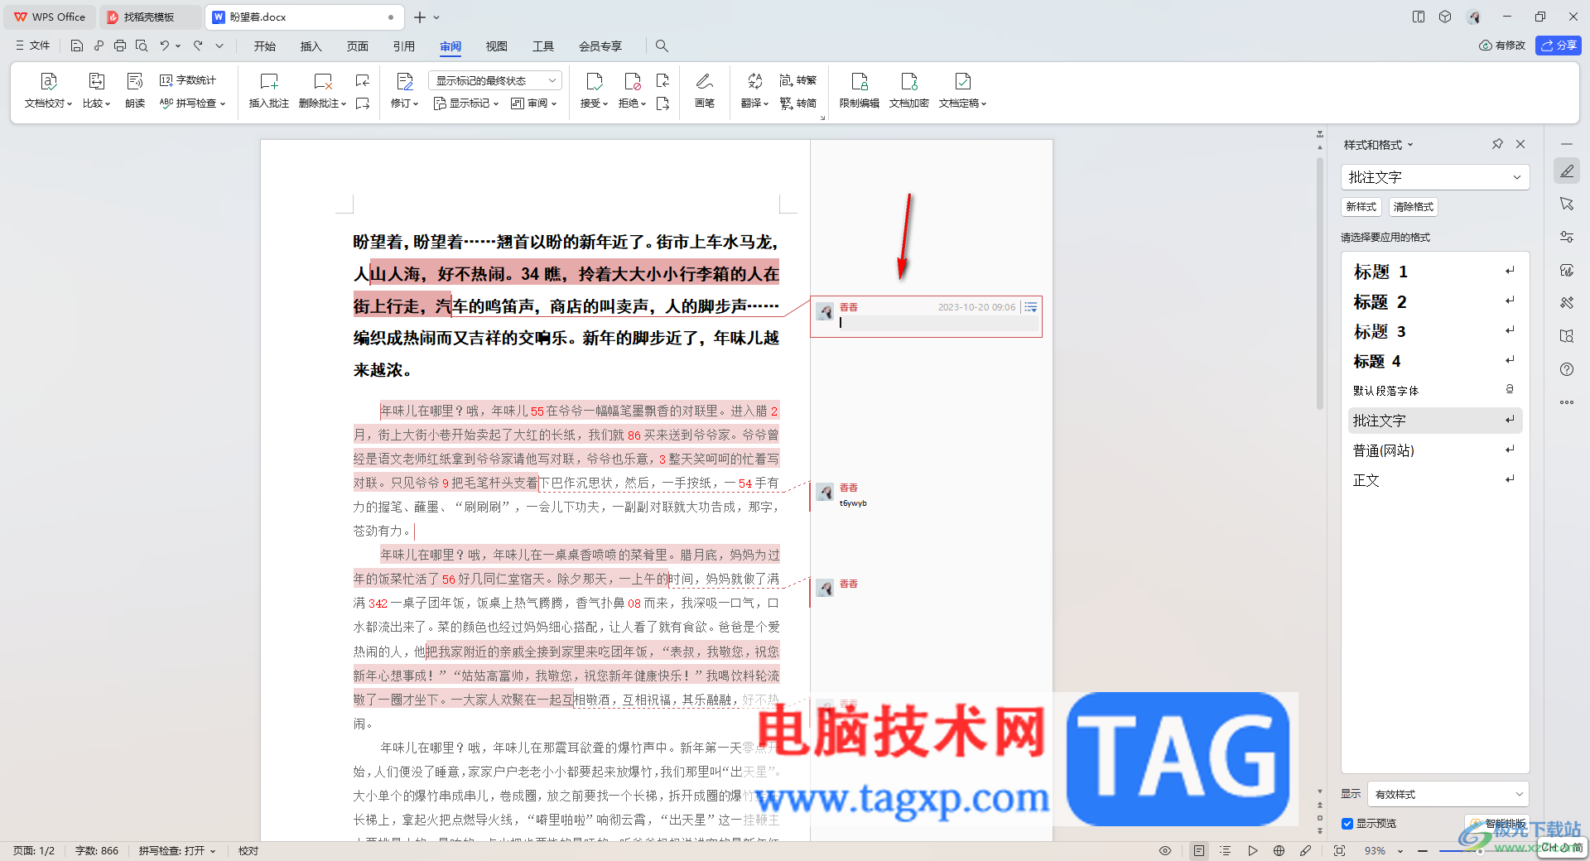Toggle the 显示预览 checkbox
Screen dimensions: 1590x861
pyautogui.click(x=1347, y=823)
